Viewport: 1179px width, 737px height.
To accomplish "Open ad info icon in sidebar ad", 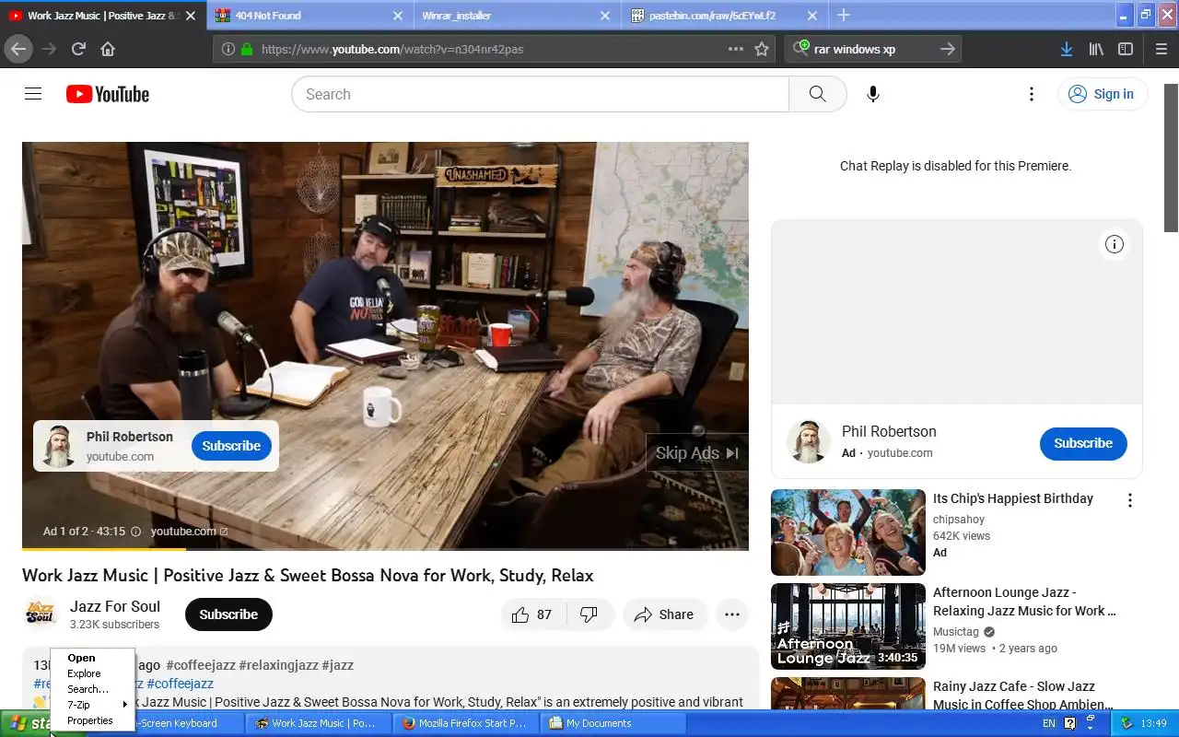I will (x=1115, y=244).
